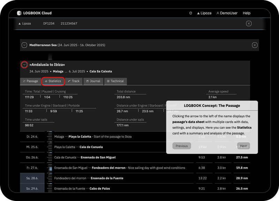
Task: Close the Lipoza boat info bar
Action: [x=249, y=23]
